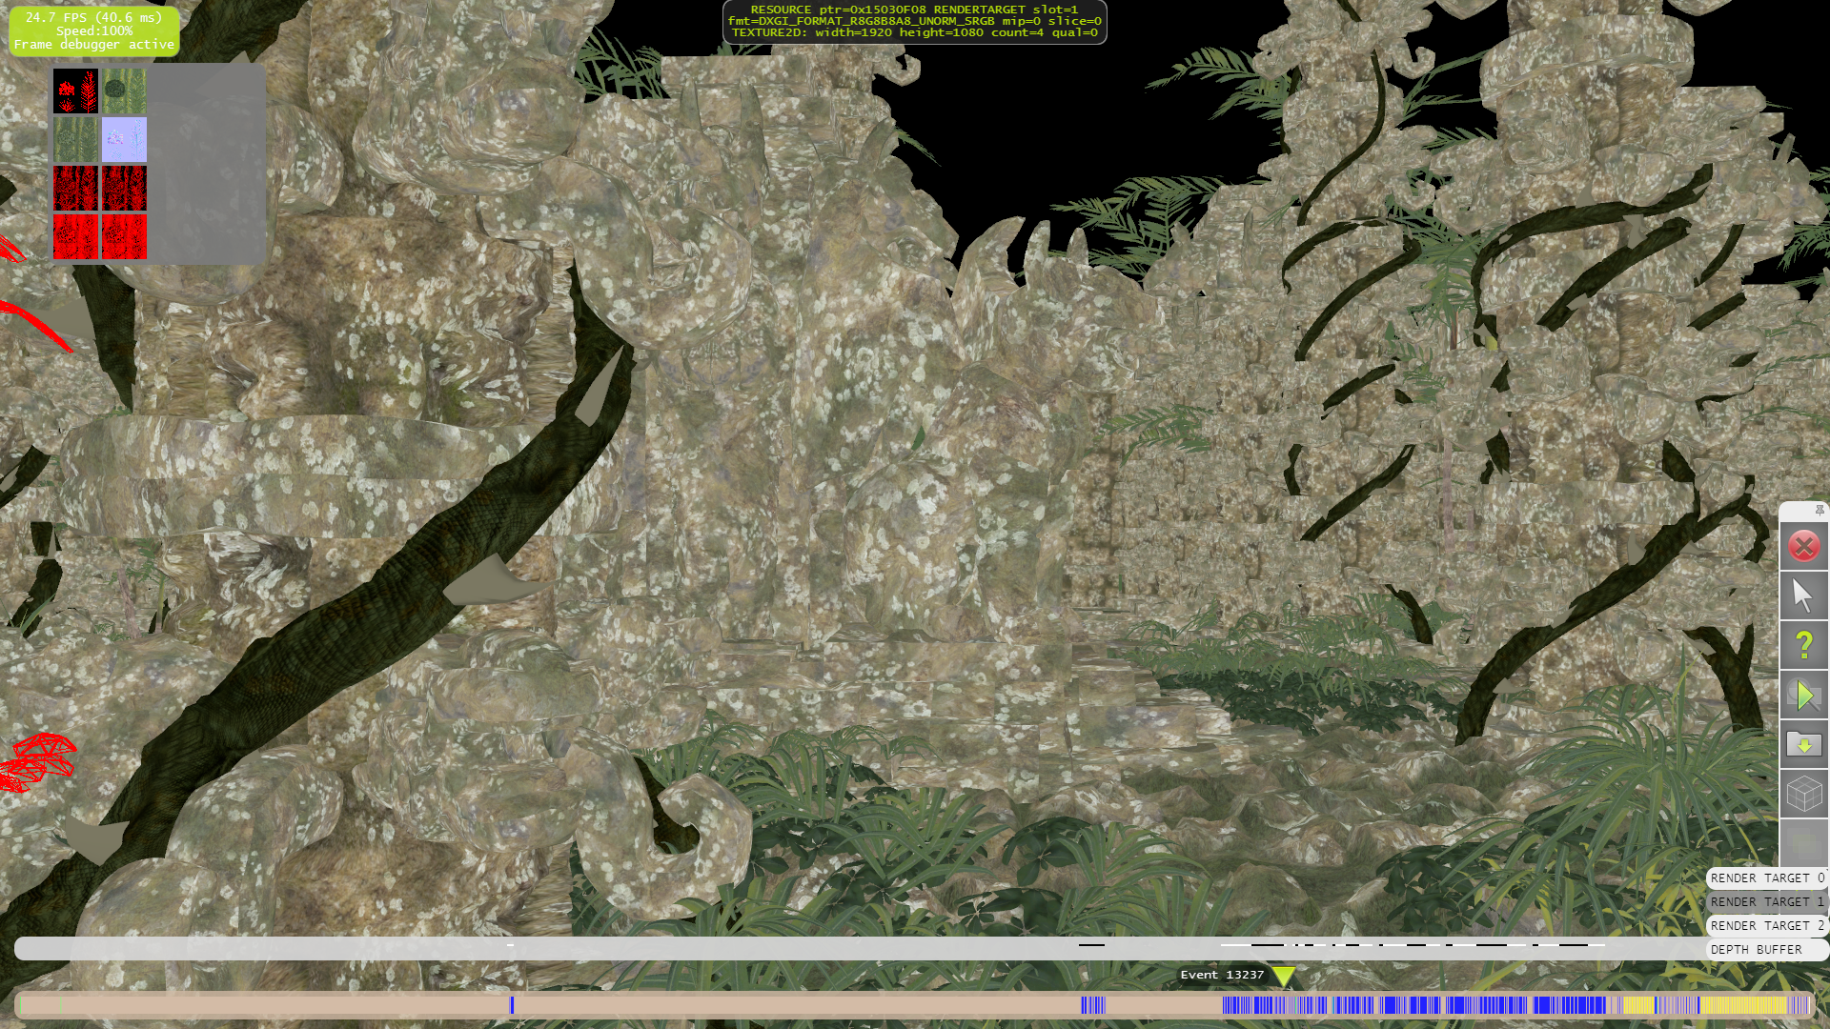Click the FPS frame debugger status box
The height and width of the screenshot is (1029, 1830).
93,31
